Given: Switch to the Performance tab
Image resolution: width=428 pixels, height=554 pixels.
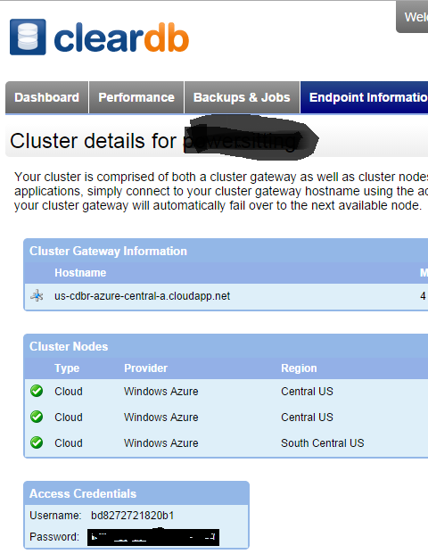Looking at the screenshot, I should tap(136, 97).
